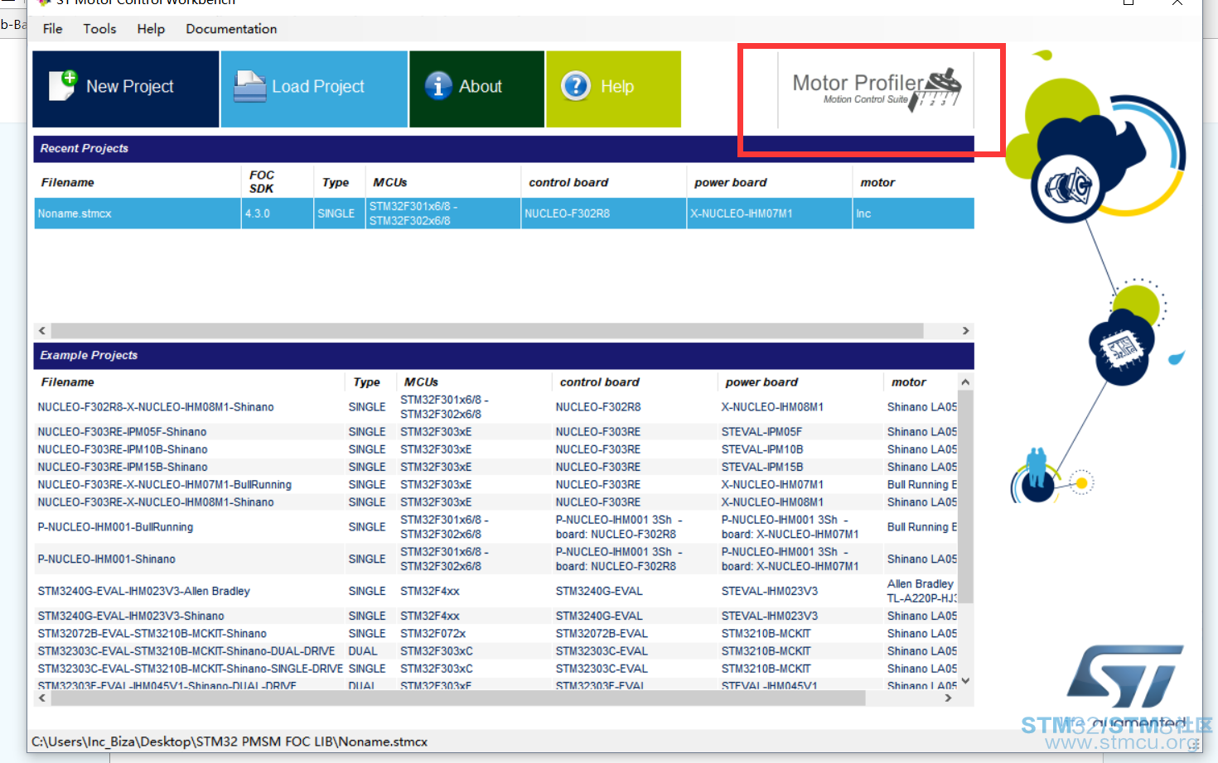Viewport: 1218px width, 763px height.
Task: Open the Help menu in menu bar
Action: pyautogui.click(x=151, y=29)
